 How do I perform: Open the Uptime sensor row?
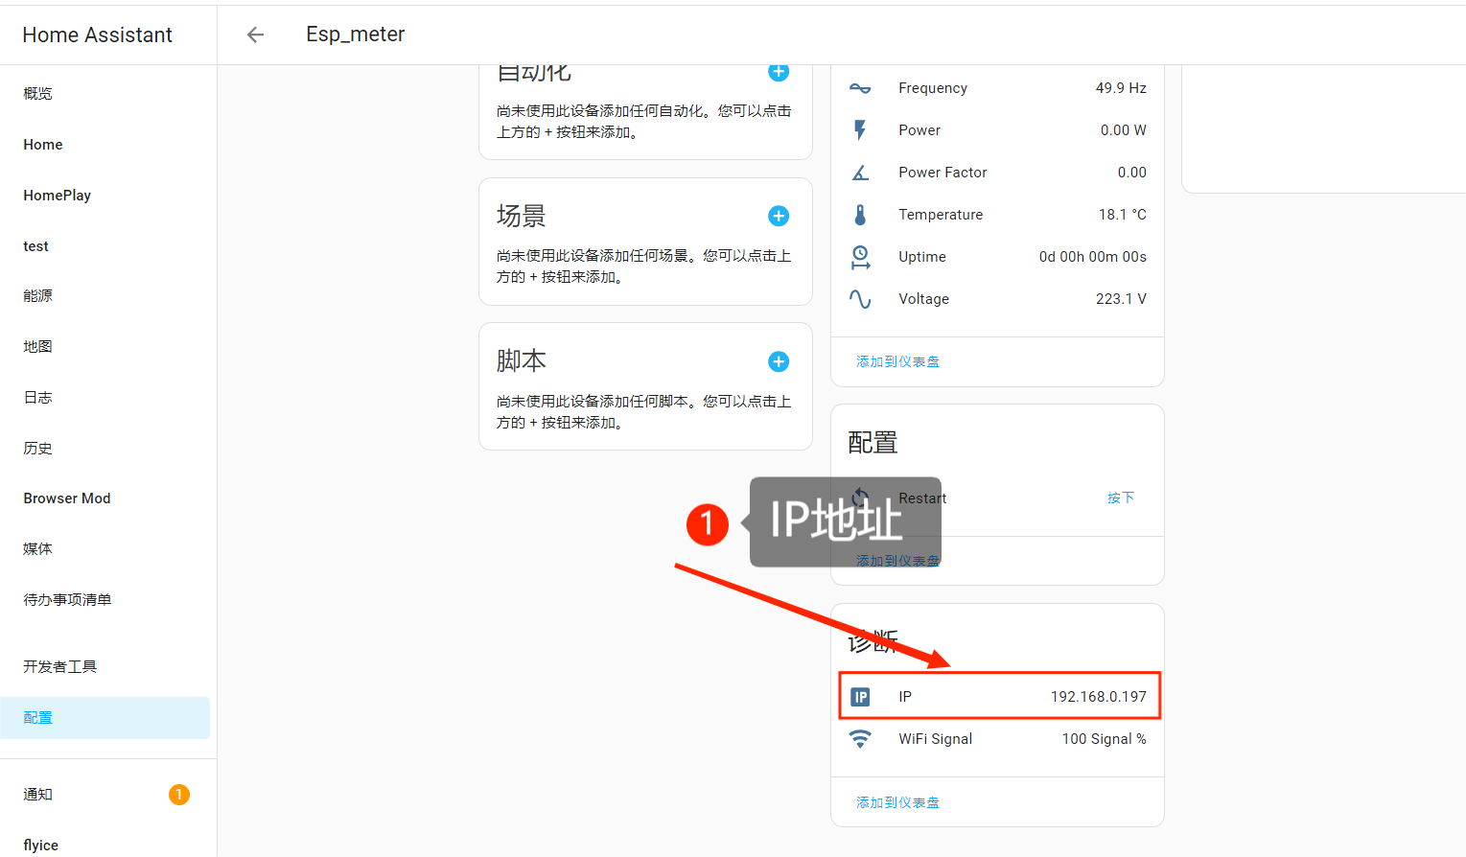[997, 257]
